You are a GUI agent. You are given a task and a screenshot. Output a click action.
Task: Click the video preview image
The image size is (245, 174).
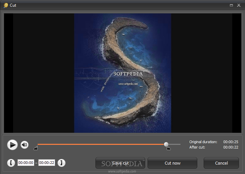coord(123,73)
